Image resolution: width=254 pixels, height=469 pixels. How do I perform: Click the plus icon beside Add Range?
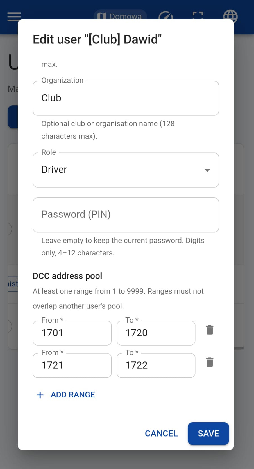[40, 395]
